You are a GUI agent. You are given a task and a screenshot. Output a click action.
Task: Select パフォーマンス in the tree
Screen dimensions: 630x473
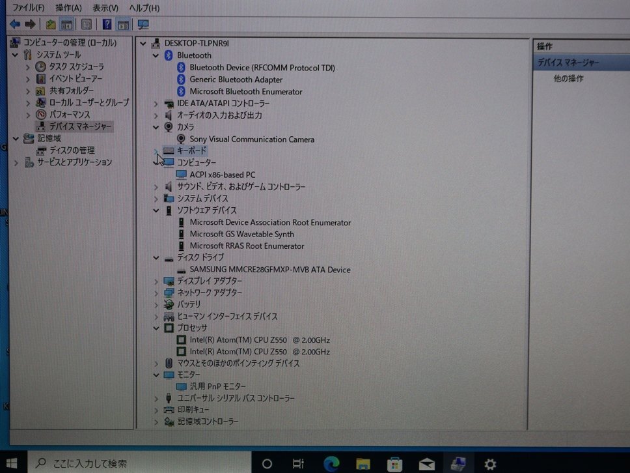point(70,115)
